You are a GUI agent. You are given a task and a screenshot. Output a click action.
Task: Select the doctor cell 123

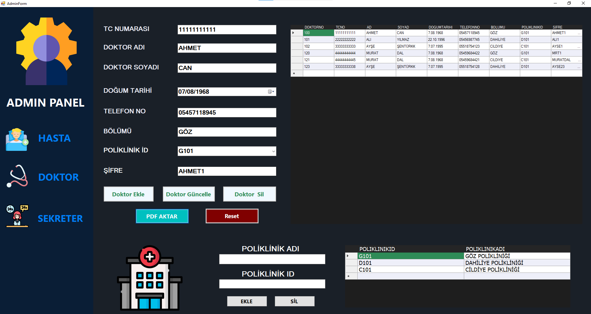tap(319, 67)
